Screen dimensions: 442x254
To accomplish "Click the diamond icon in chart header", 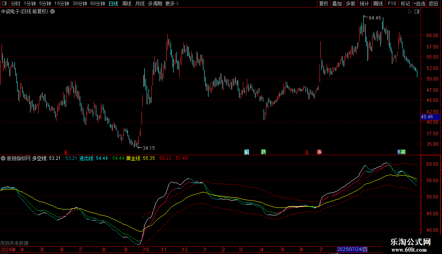I will (x=410, y=12).
